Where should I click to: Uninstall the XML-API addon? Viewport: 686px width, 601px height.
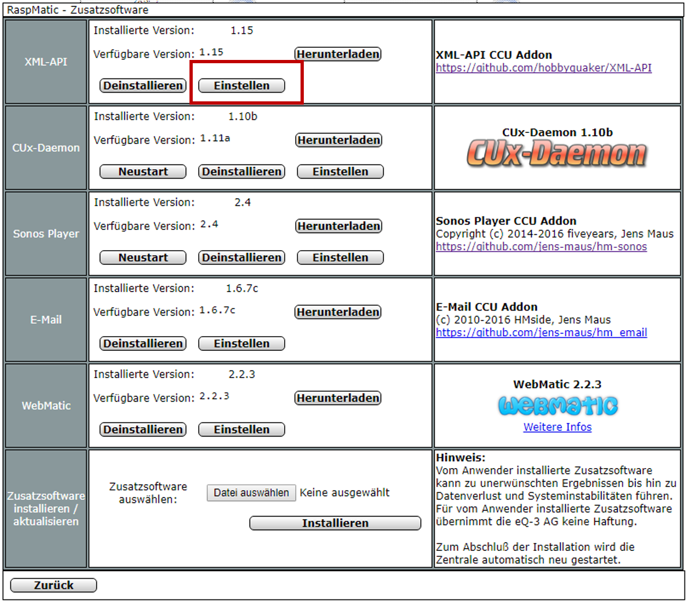[x=143, y=86]
